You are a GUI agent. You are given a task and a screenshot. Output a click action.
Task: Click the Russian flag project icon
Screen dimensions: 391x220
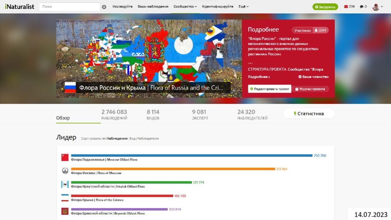point(70,87)
